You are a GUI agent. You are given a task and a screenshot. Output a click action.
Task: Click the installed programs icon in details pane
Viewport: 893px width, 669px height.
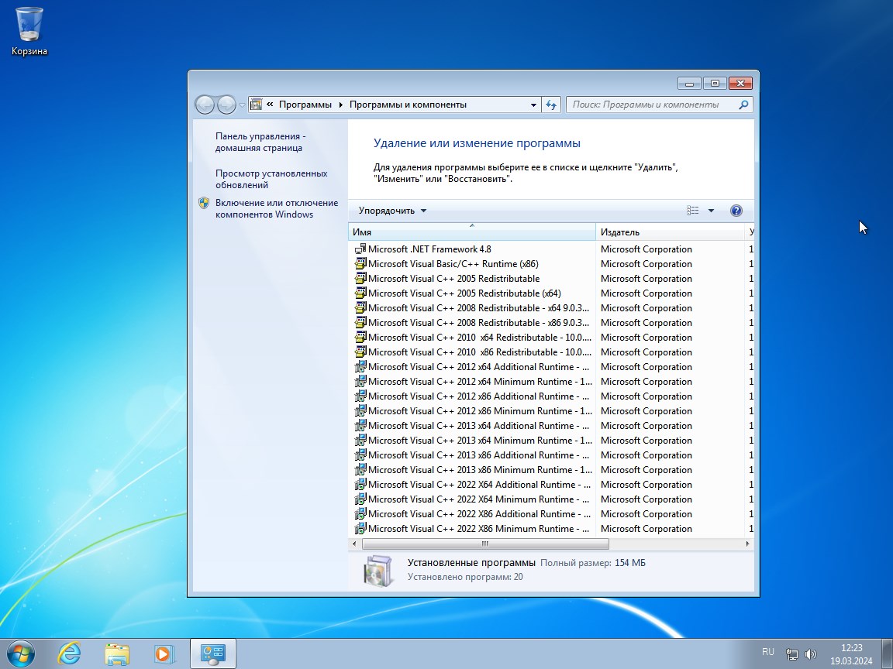tap(378, 571)
